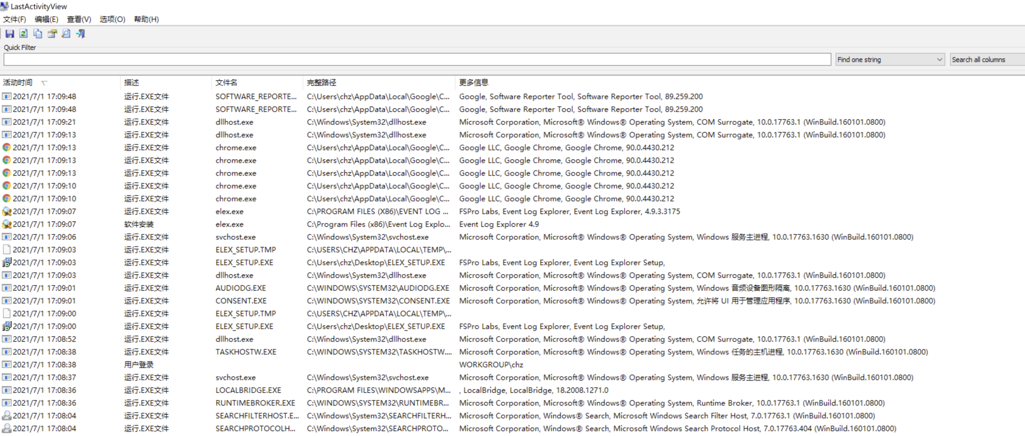Click the Refresh toolbar icon
Screen dimensions: 1025x436
pos(23,34)
